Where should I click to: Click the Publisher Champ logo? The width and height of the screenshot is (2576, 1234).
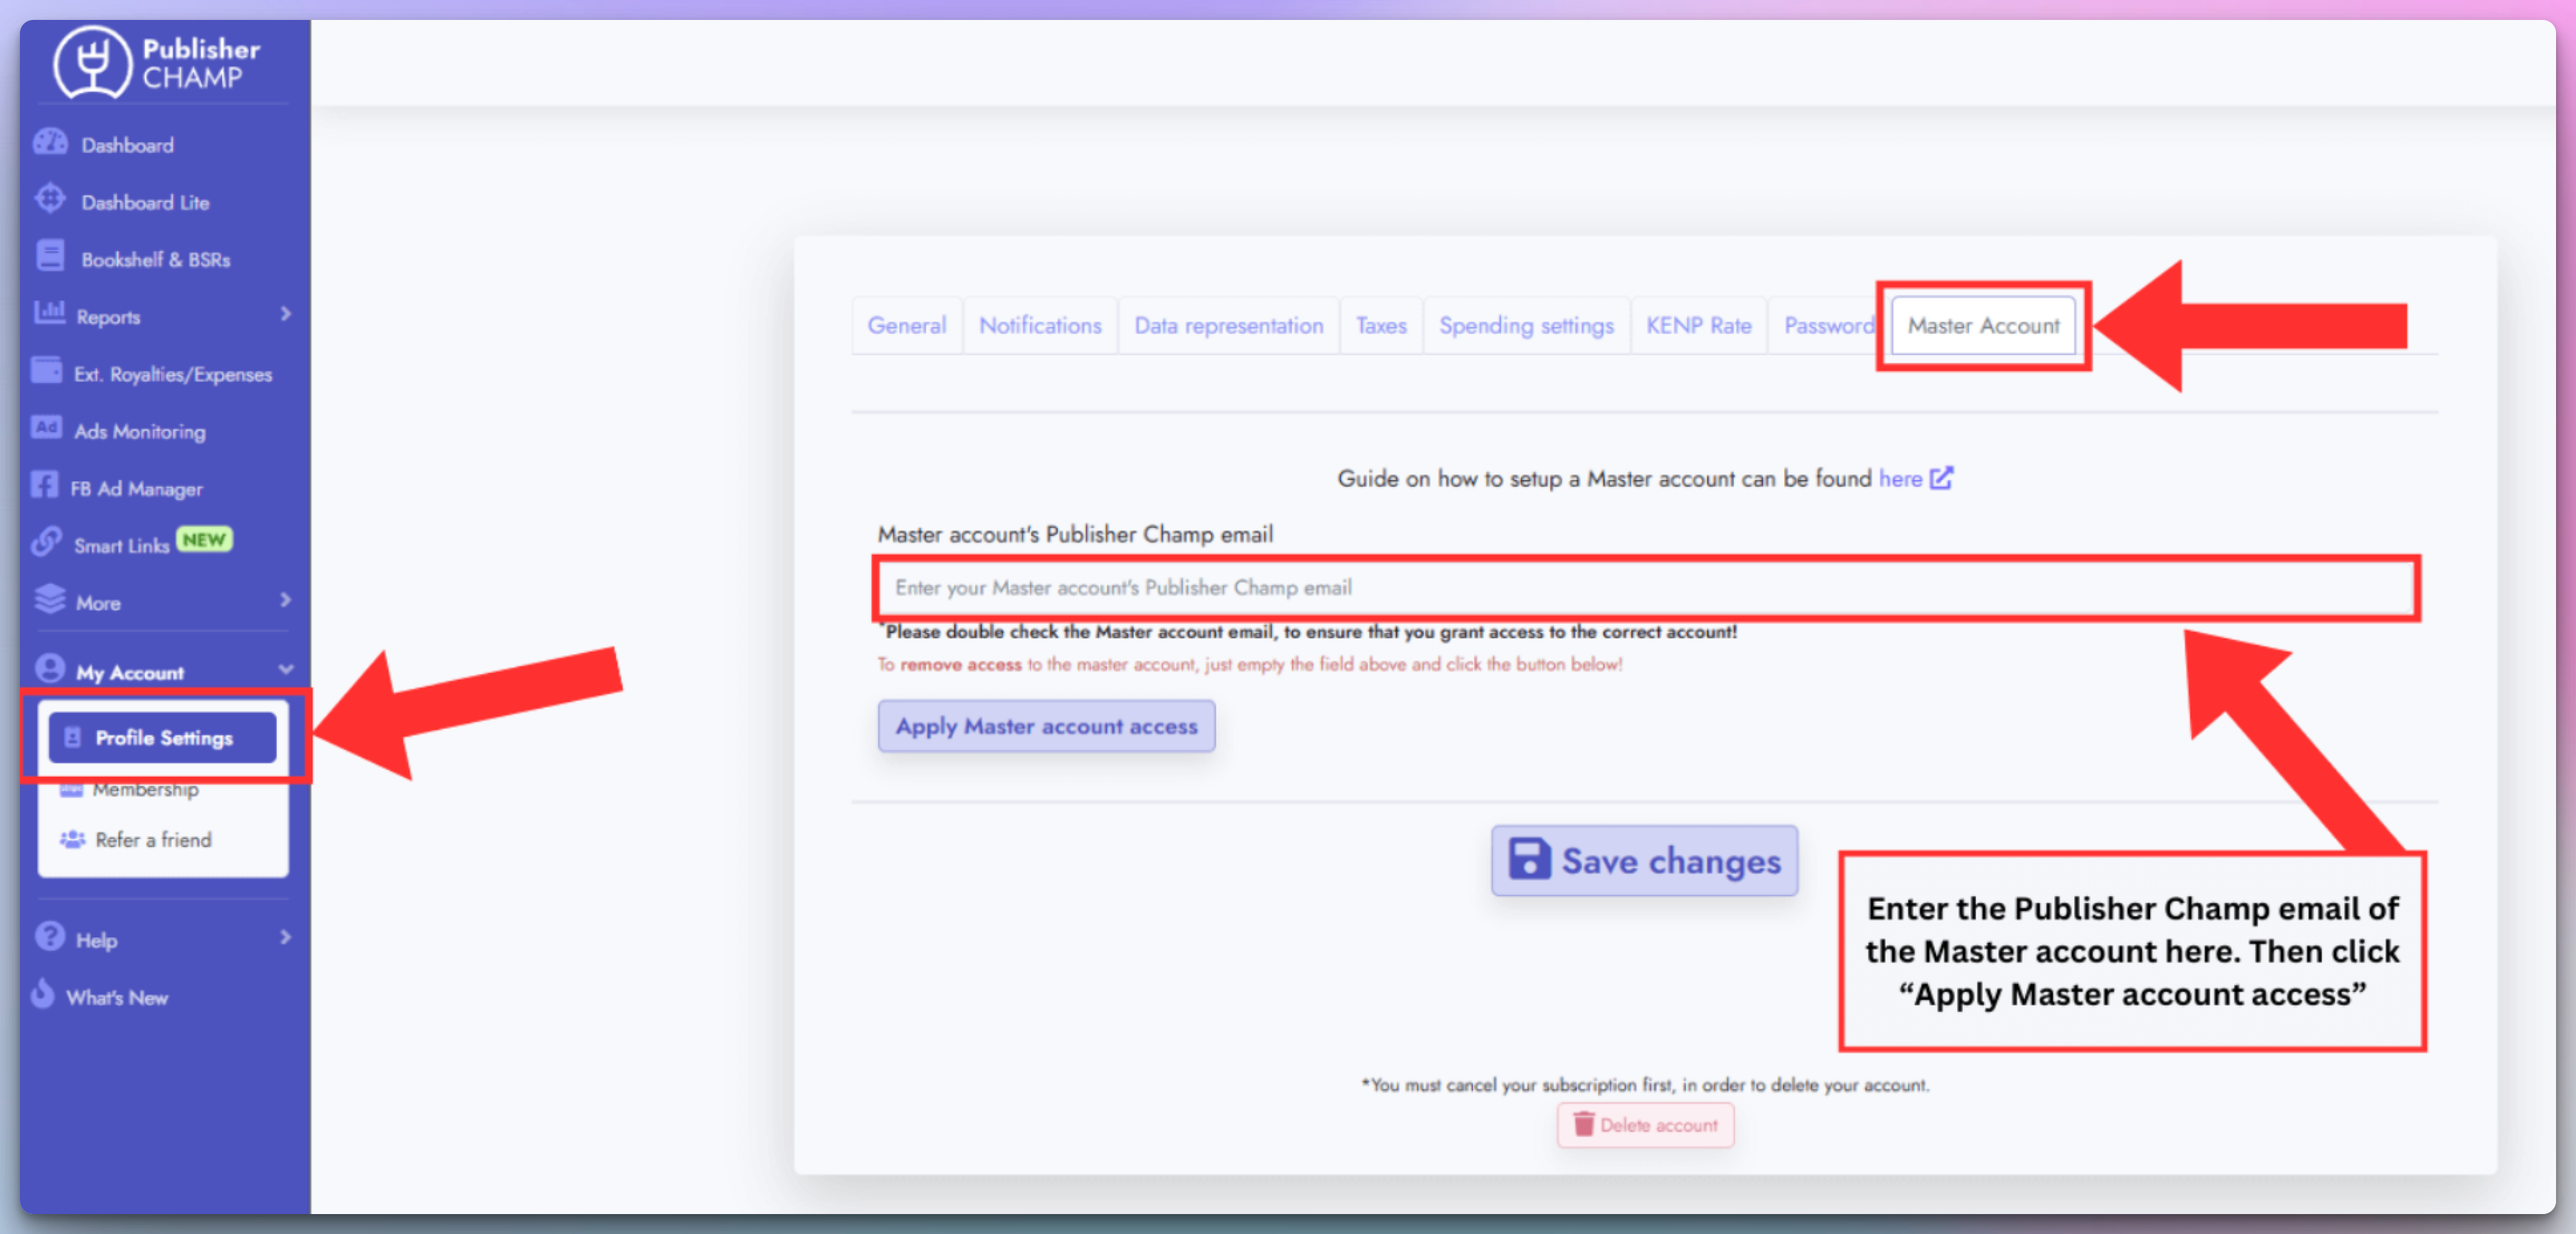tap(157, 62)
